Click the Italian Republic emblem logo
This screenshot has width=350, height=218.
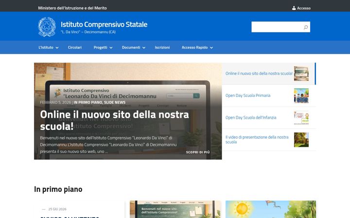(x=47, y=27)
